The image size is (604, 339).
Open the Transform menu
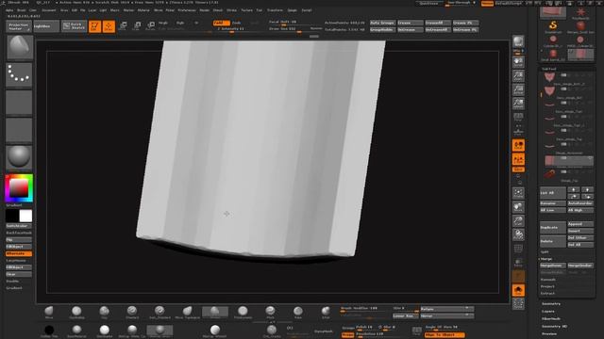(x=275, y=10)
